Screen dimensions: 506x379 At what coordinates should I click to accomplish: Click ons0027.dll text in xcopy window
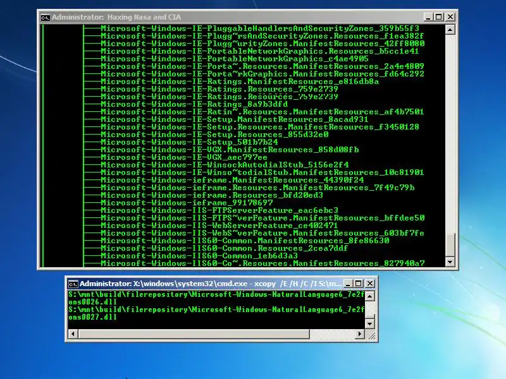click(92, 317)
